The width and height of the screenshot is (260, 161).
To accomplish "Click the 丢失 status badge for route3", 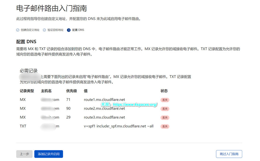I will point(165,117).
